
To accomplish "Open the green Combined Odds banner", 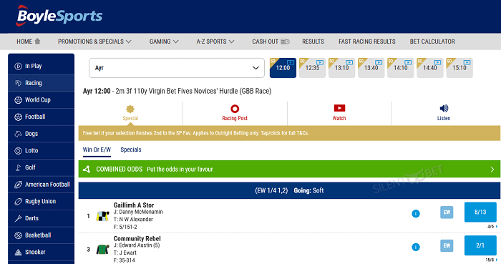I will tap(289, 169).
